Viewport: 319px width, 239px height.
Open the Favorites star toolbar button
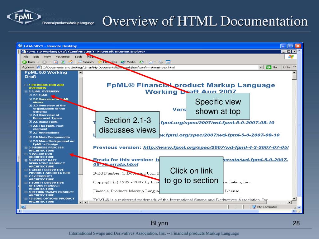(x=107, y=62)
